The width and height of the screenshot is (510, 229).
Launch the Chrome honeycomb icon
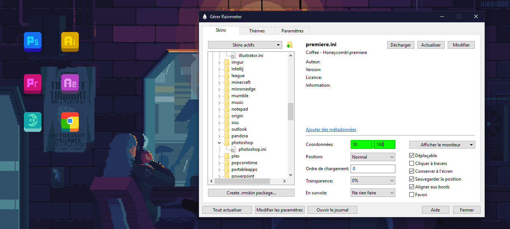click(70, 122)
